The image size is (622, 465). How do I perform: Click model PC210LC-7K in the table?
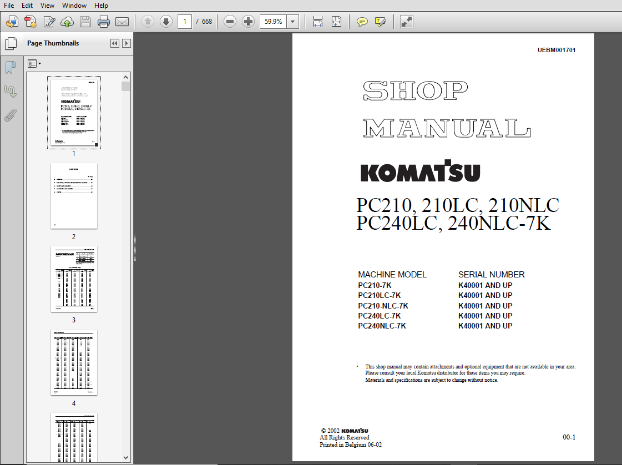[x=380, y=295]
